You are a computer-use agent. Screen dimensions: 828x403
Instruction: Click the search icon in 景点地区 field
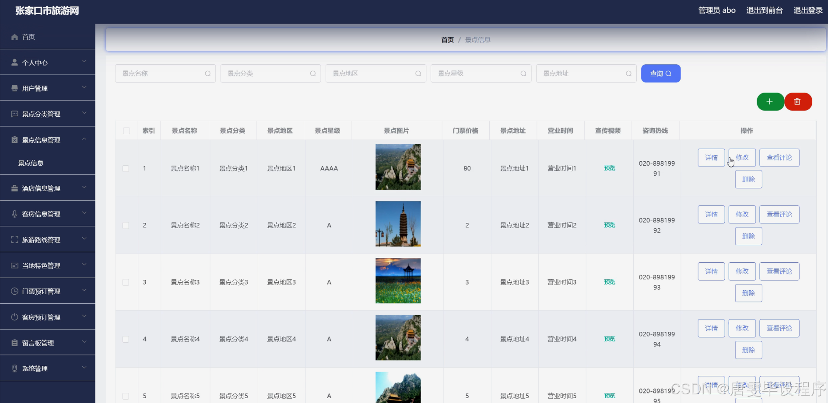(418, 73)
